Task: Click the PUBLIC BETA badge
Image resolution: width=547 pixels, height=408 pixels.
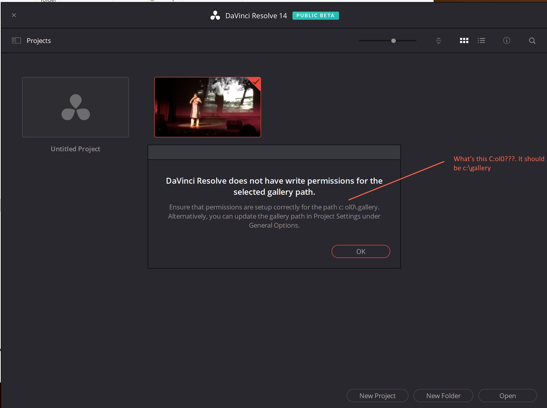Action: click(x=316, y=15)
